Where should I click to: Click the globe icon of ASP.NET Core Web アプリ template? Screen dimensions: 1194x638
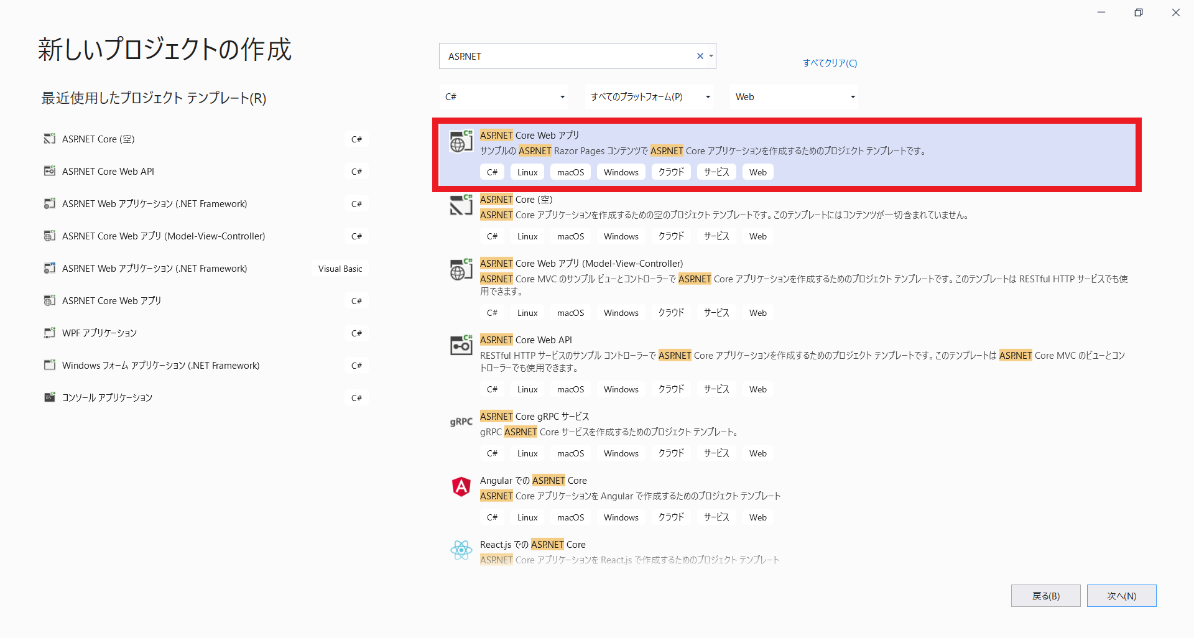point(461,142)
